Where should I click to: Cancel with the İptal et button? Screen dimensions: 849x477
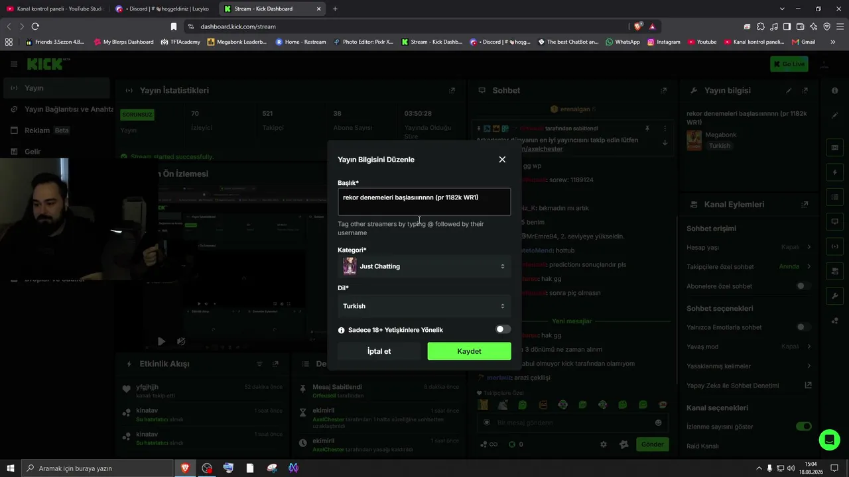tap(379, 351)
